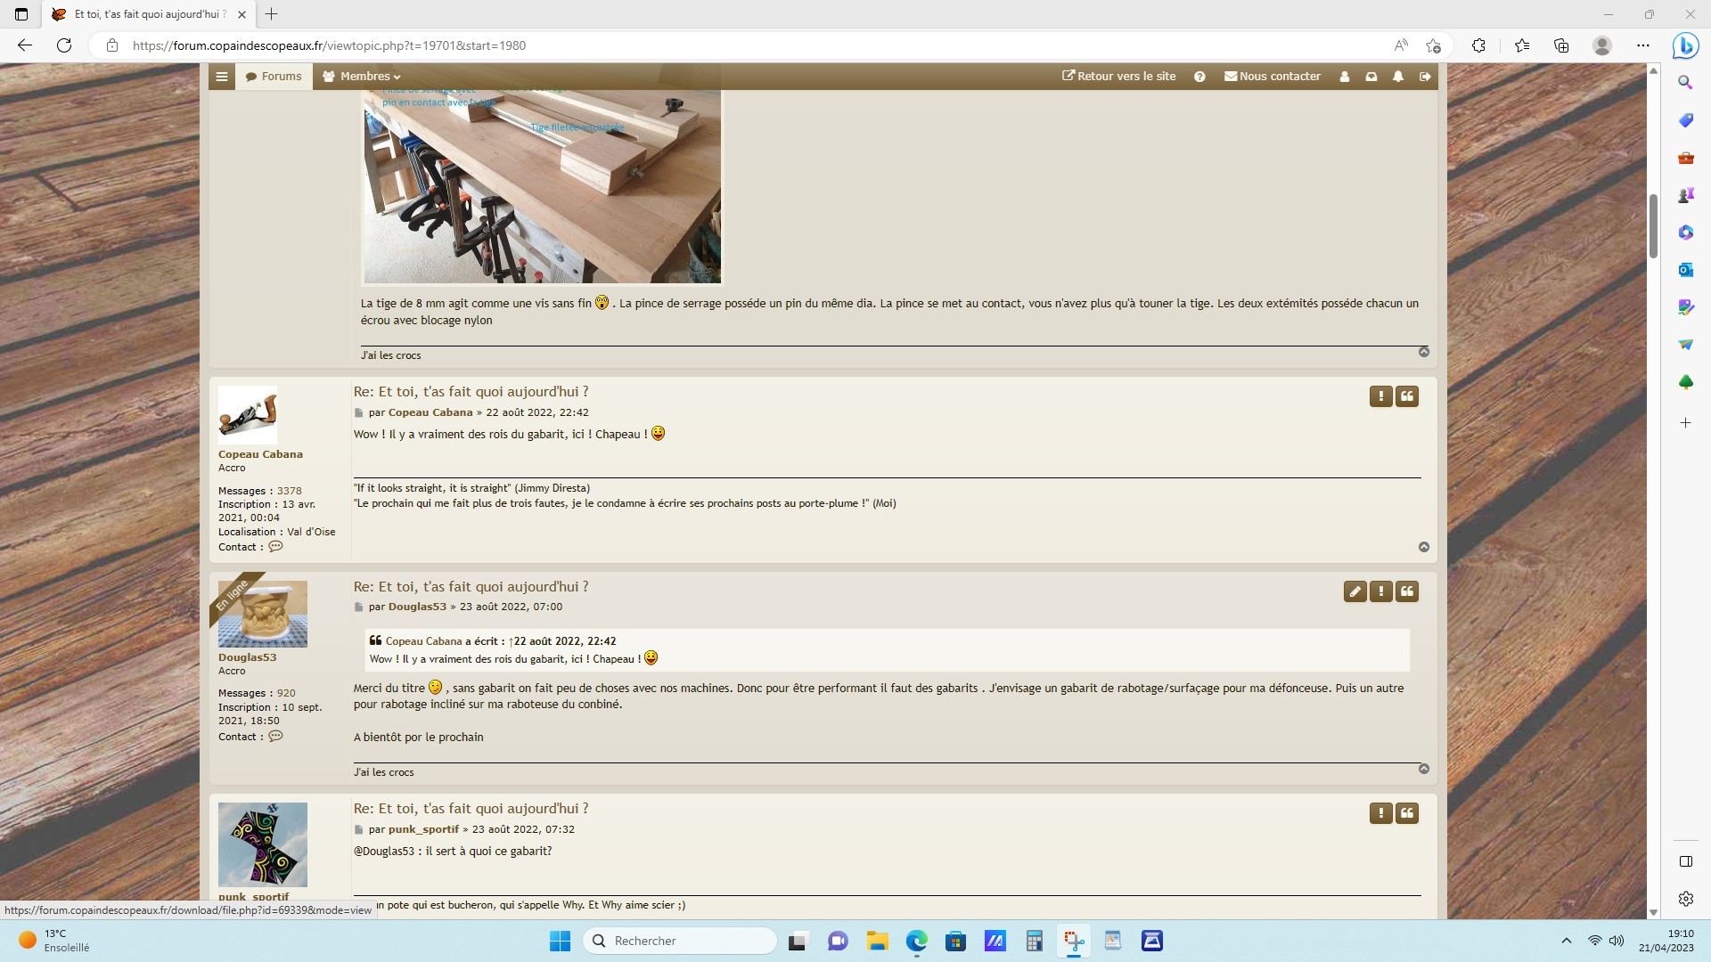Click the page vertical scrollbar thumb

click(1653, 227)
